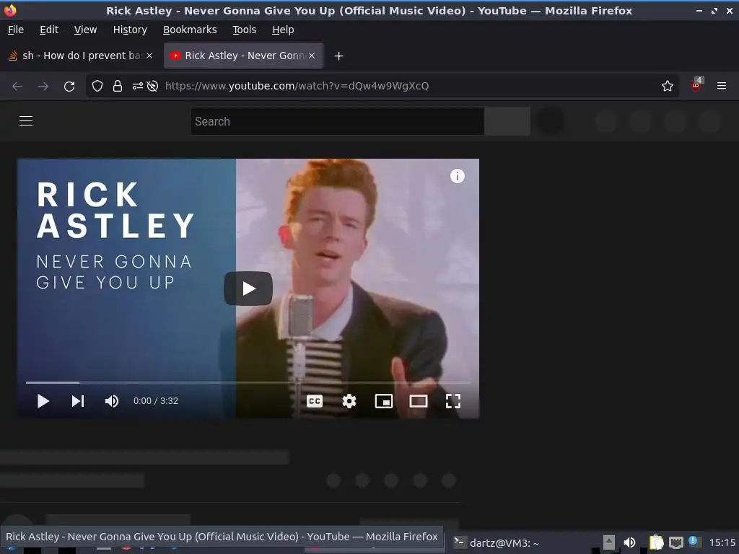Play the video with the center play button
Image resolution: width=739 pixels, height=554 pixels.
(x=248, y=289)
